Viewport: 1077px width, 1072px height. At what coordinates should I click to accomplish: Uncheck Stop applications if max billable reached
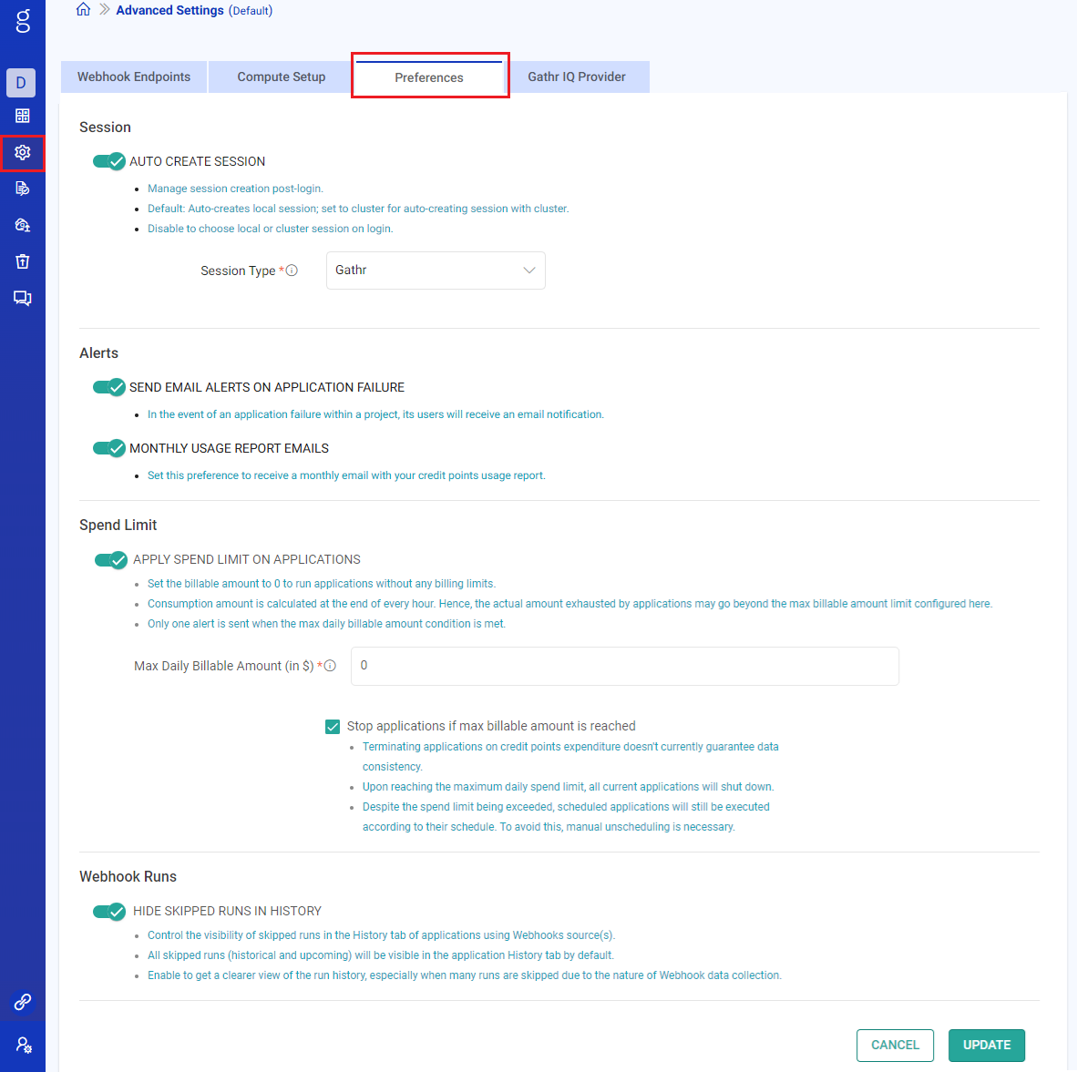[x=333, y=726]
